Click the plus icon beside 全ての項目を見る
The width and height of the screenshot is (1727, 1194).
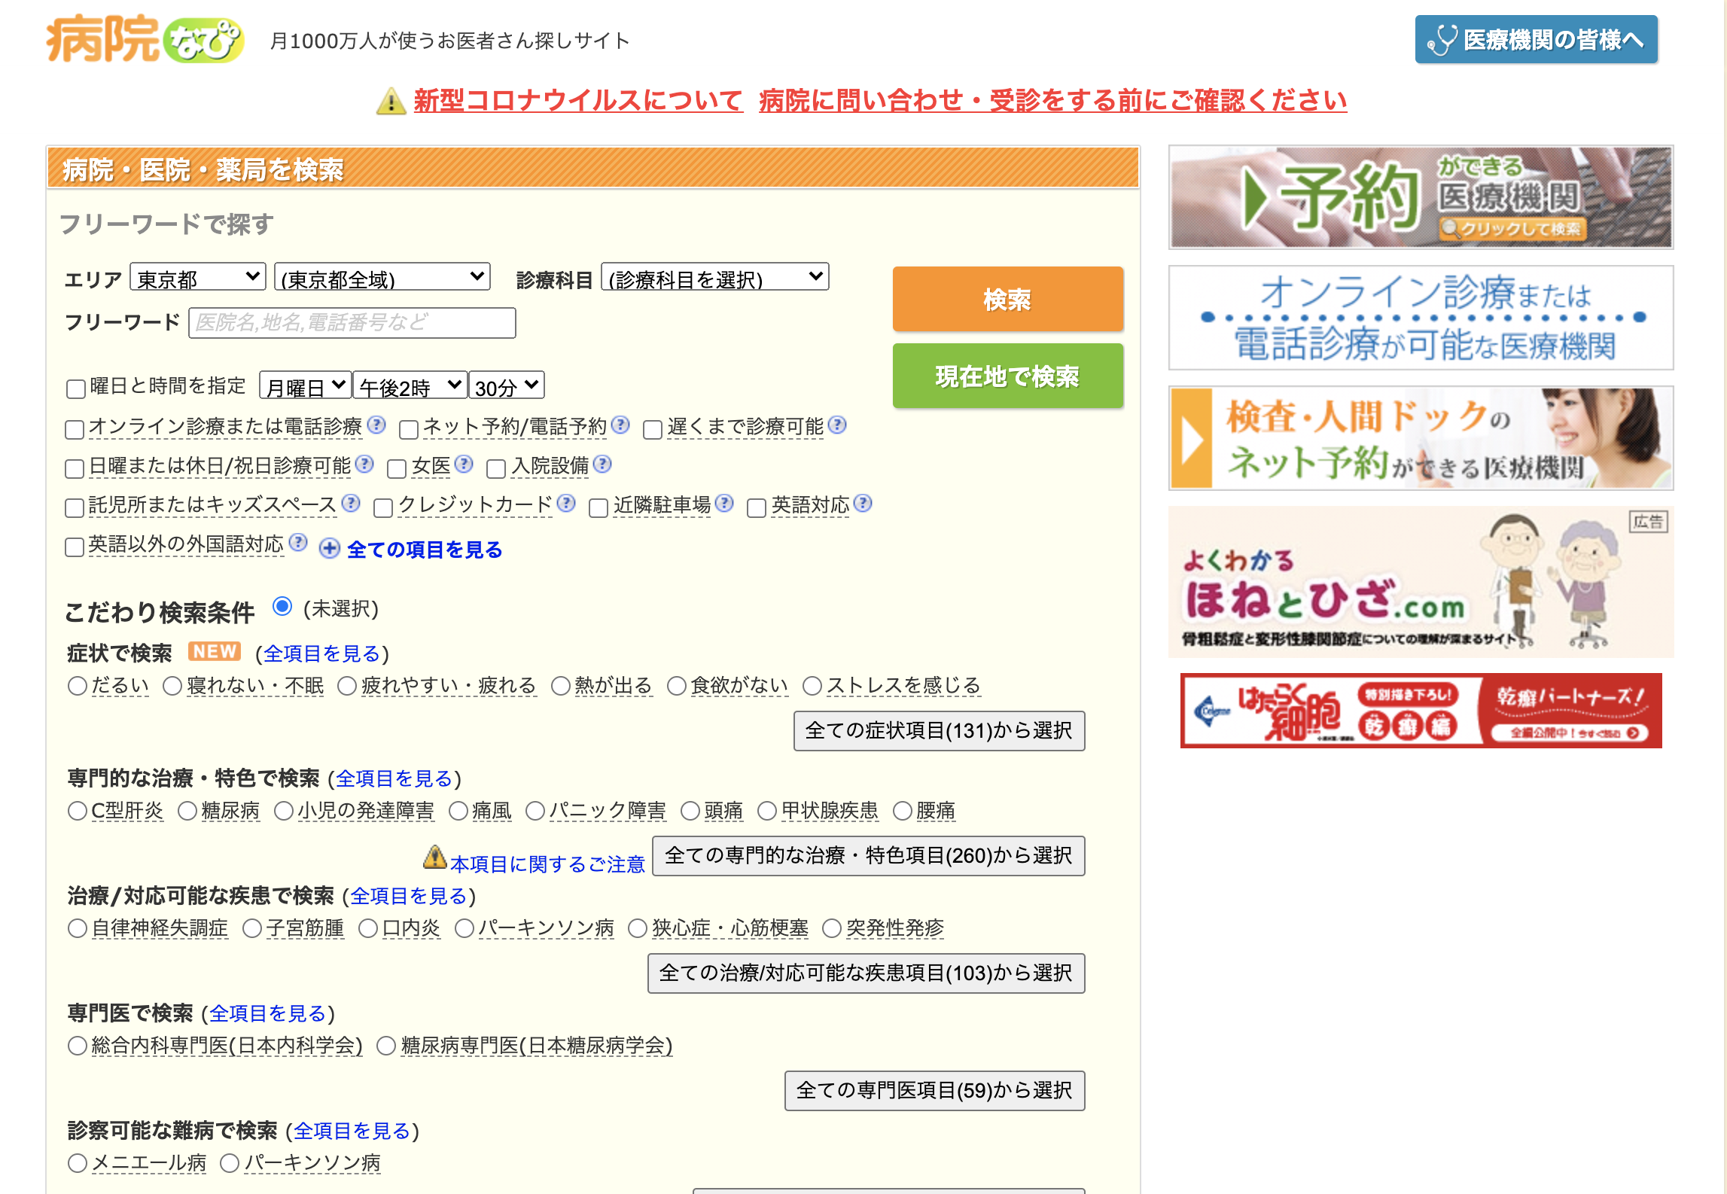[328, 550]
